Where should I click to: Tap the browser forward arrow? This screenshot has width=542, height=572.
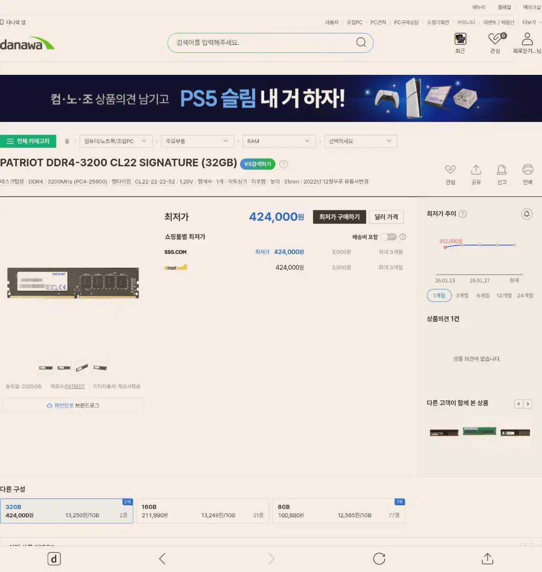[x=271, y=559]
